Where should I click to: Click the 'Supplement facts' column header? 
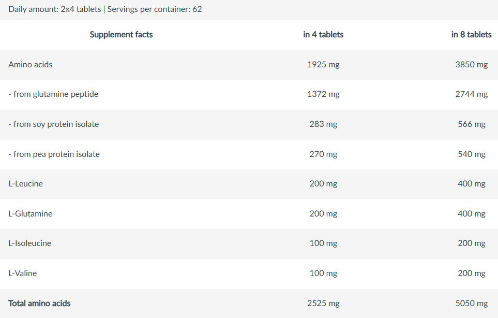pos(121,35)
